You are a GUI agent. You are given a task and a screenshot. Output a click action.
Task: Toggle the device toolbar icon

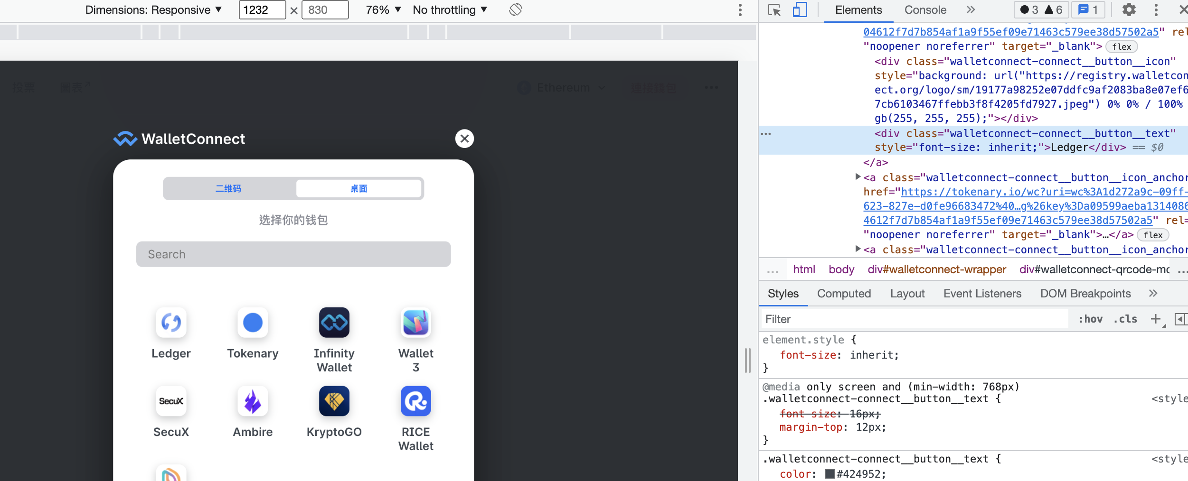click(x=800, y=10)
